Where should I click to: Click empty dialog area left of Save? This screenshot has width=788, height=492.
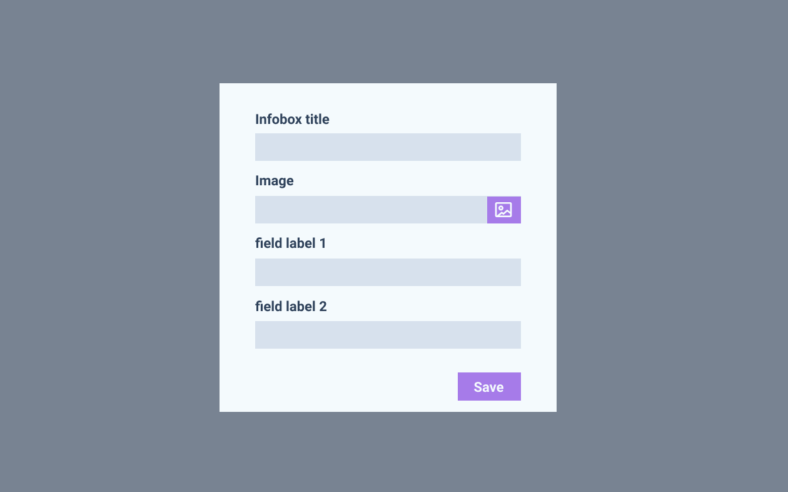click(350, 387)
